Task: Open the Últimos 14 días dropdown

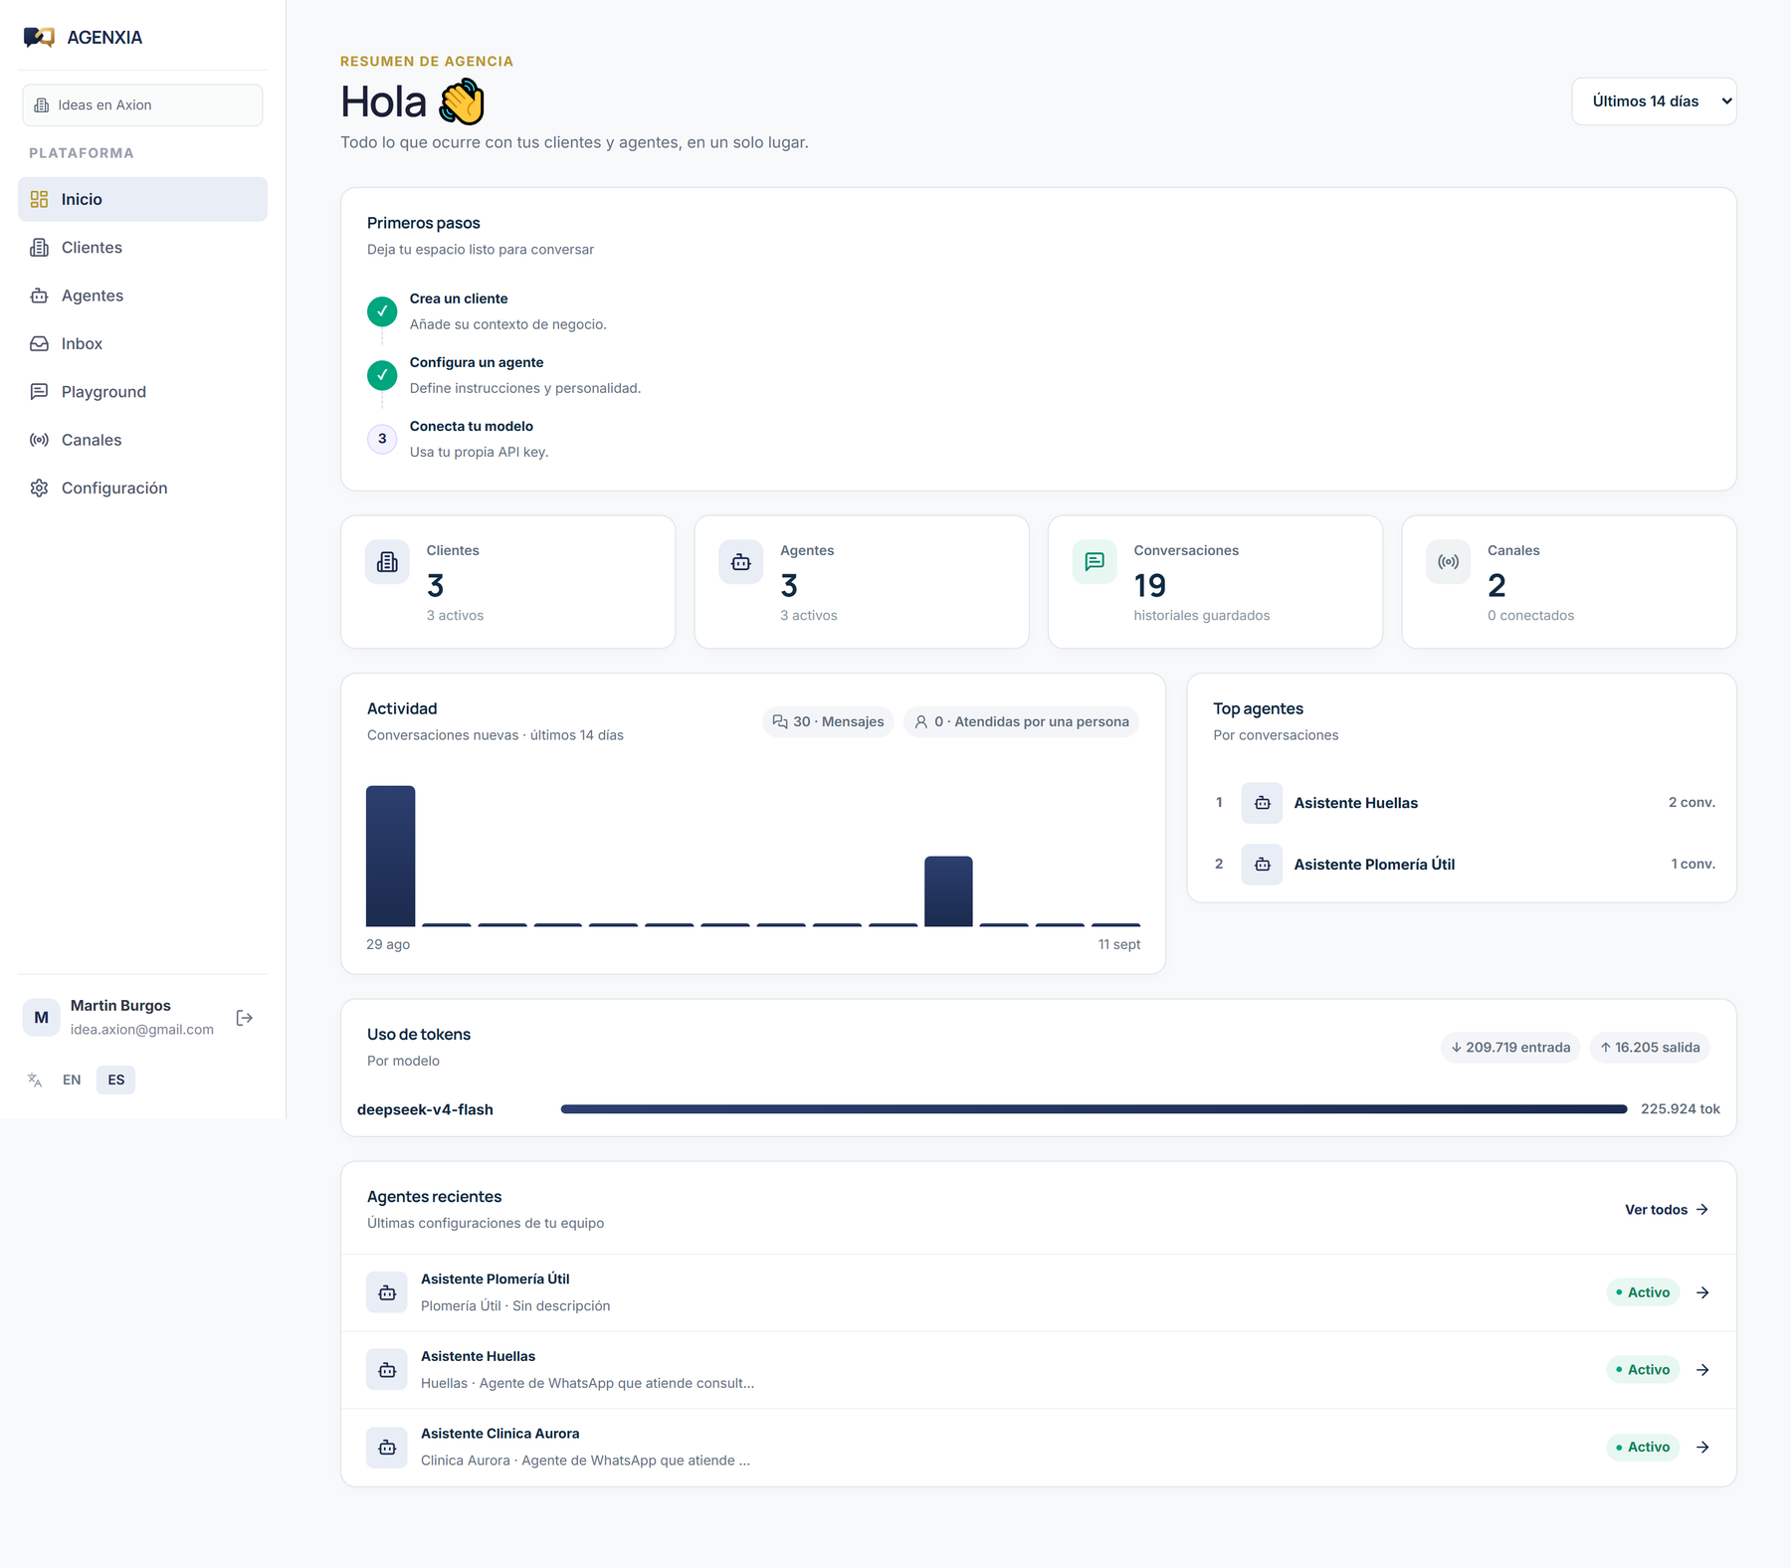Action: (x=1654, y=101)
